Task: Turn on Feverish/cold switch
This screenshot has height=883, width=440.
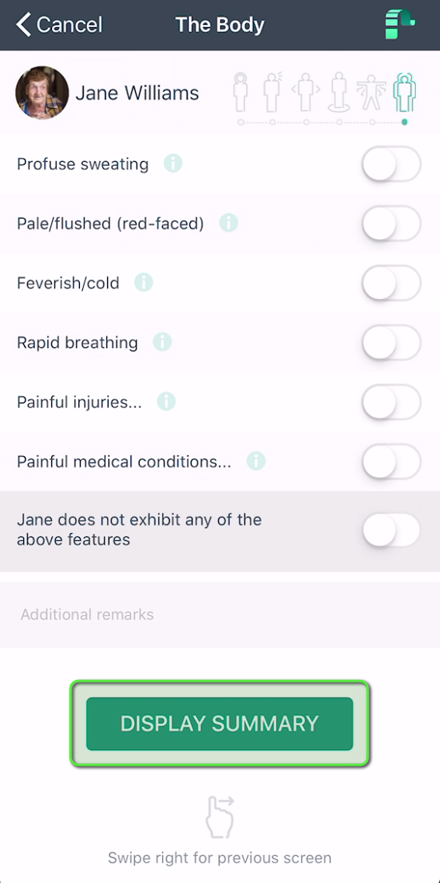Action: (x=391, y=282)
